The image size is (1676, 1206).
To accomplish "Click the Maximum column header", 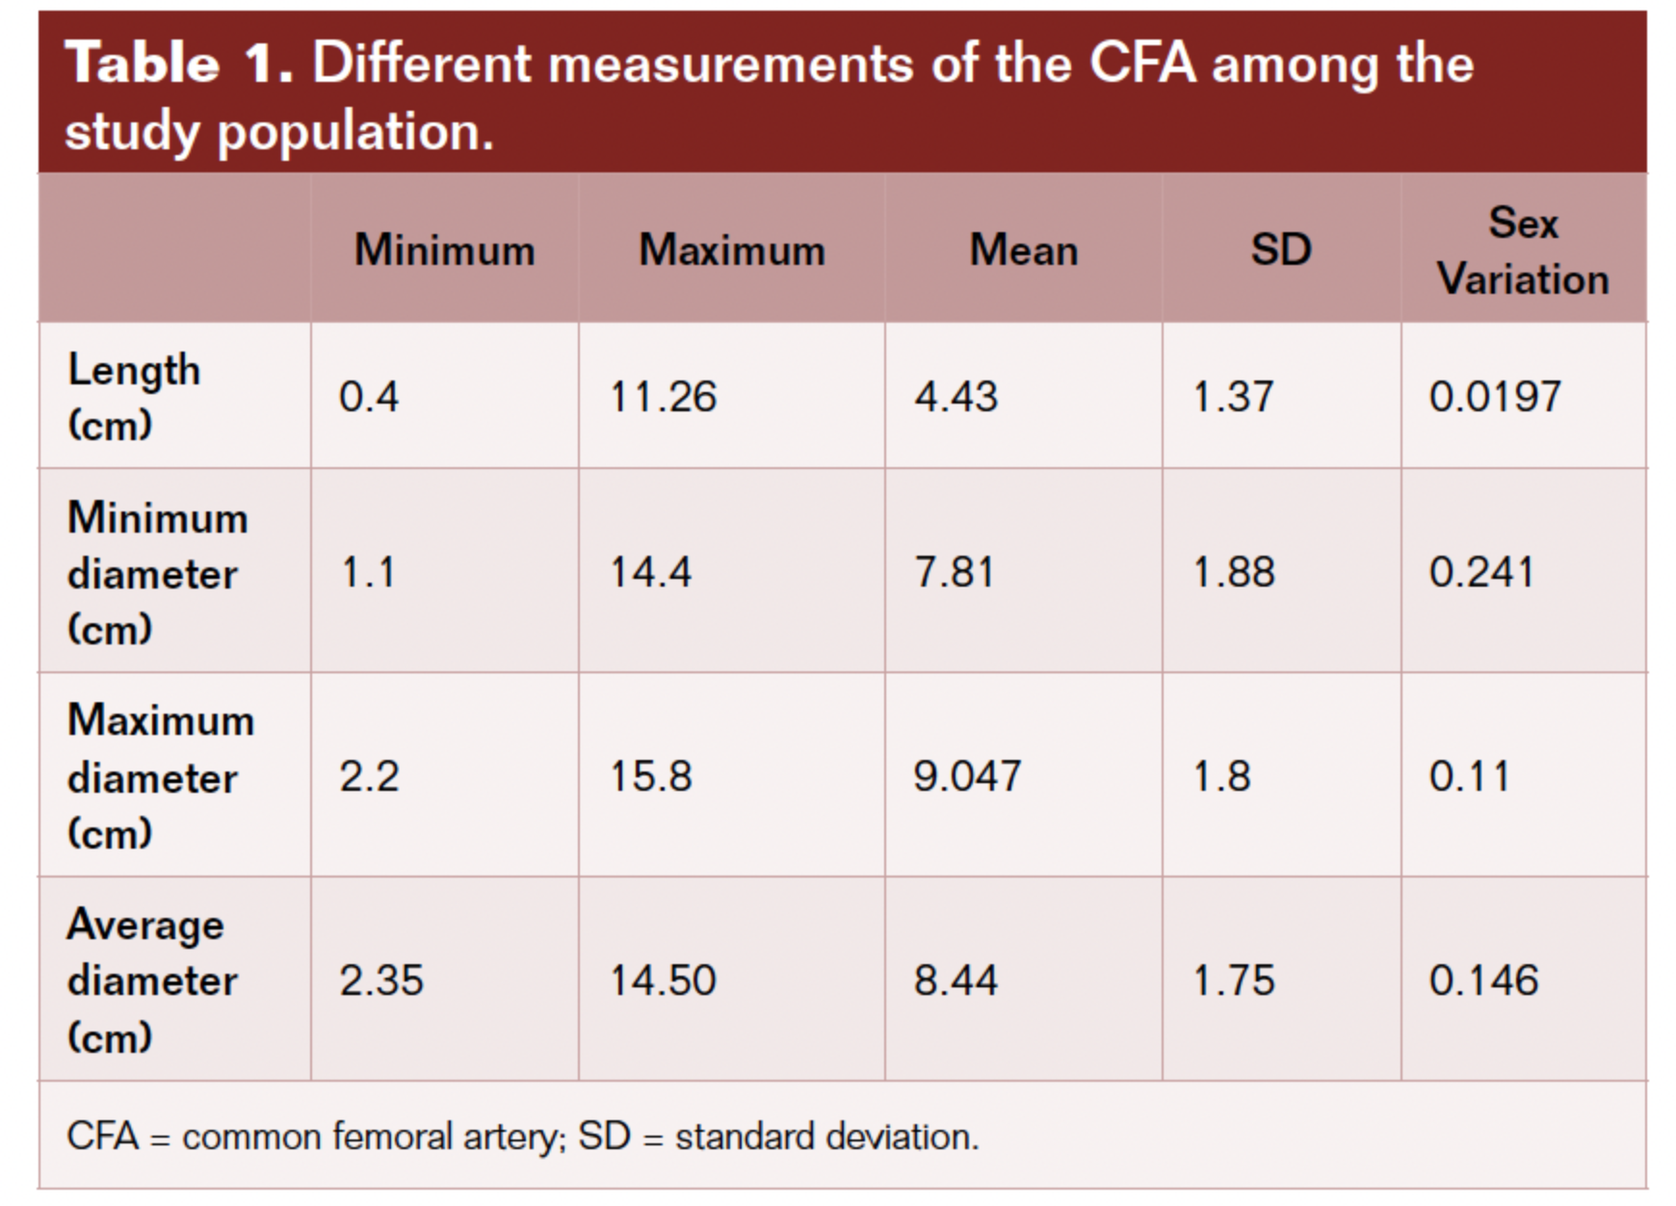I will (732, 250).
